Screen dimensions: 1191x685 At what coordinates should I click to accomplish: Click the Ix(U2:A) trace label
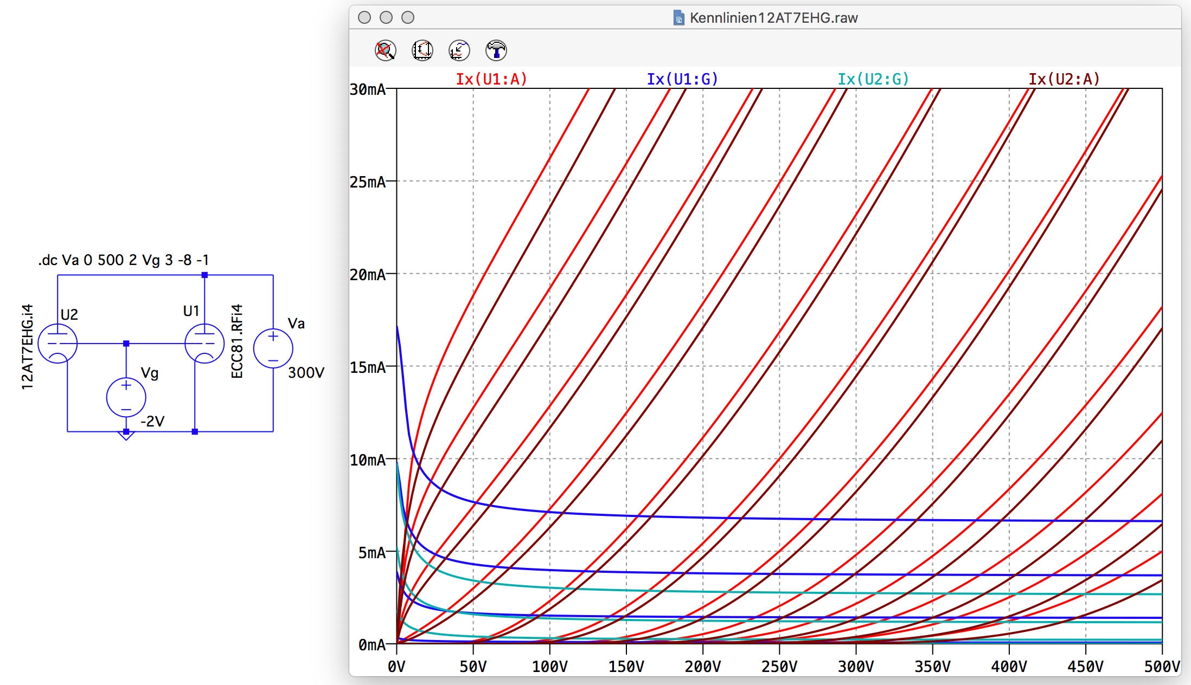coord(1064,79)
